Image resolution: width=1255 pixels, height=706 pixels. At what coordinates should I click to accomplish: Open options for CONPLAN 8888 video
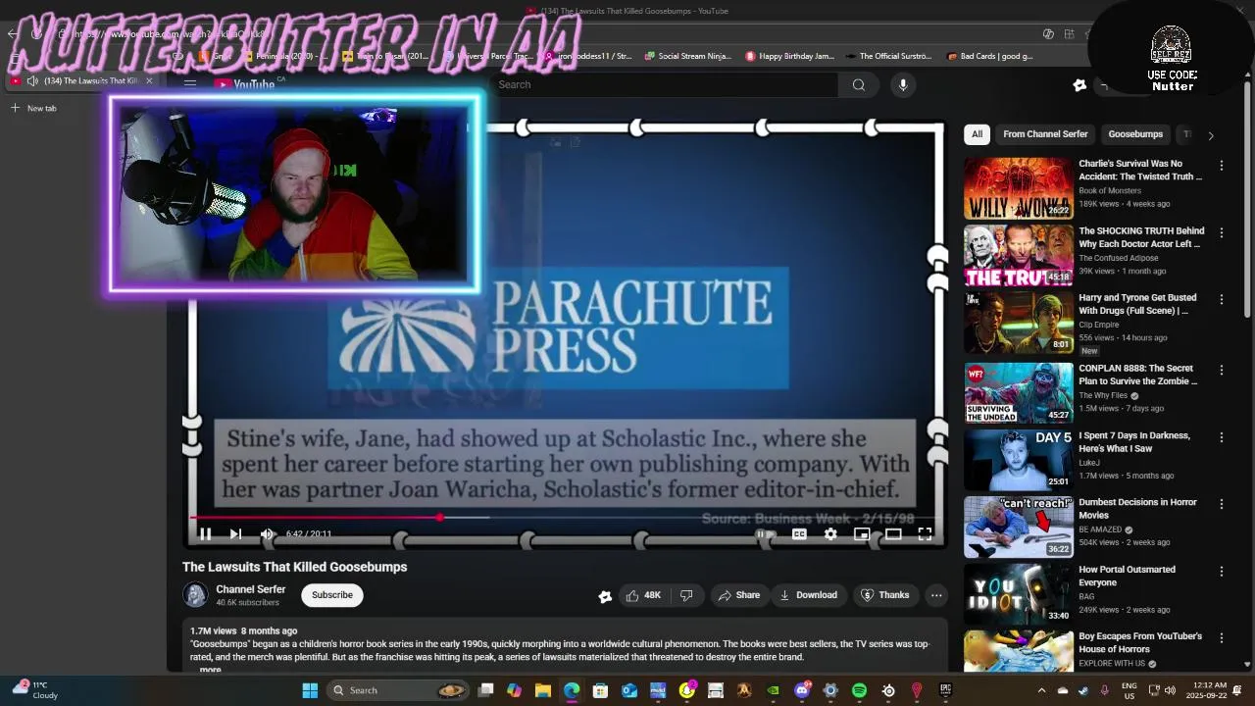point(1221,370)
